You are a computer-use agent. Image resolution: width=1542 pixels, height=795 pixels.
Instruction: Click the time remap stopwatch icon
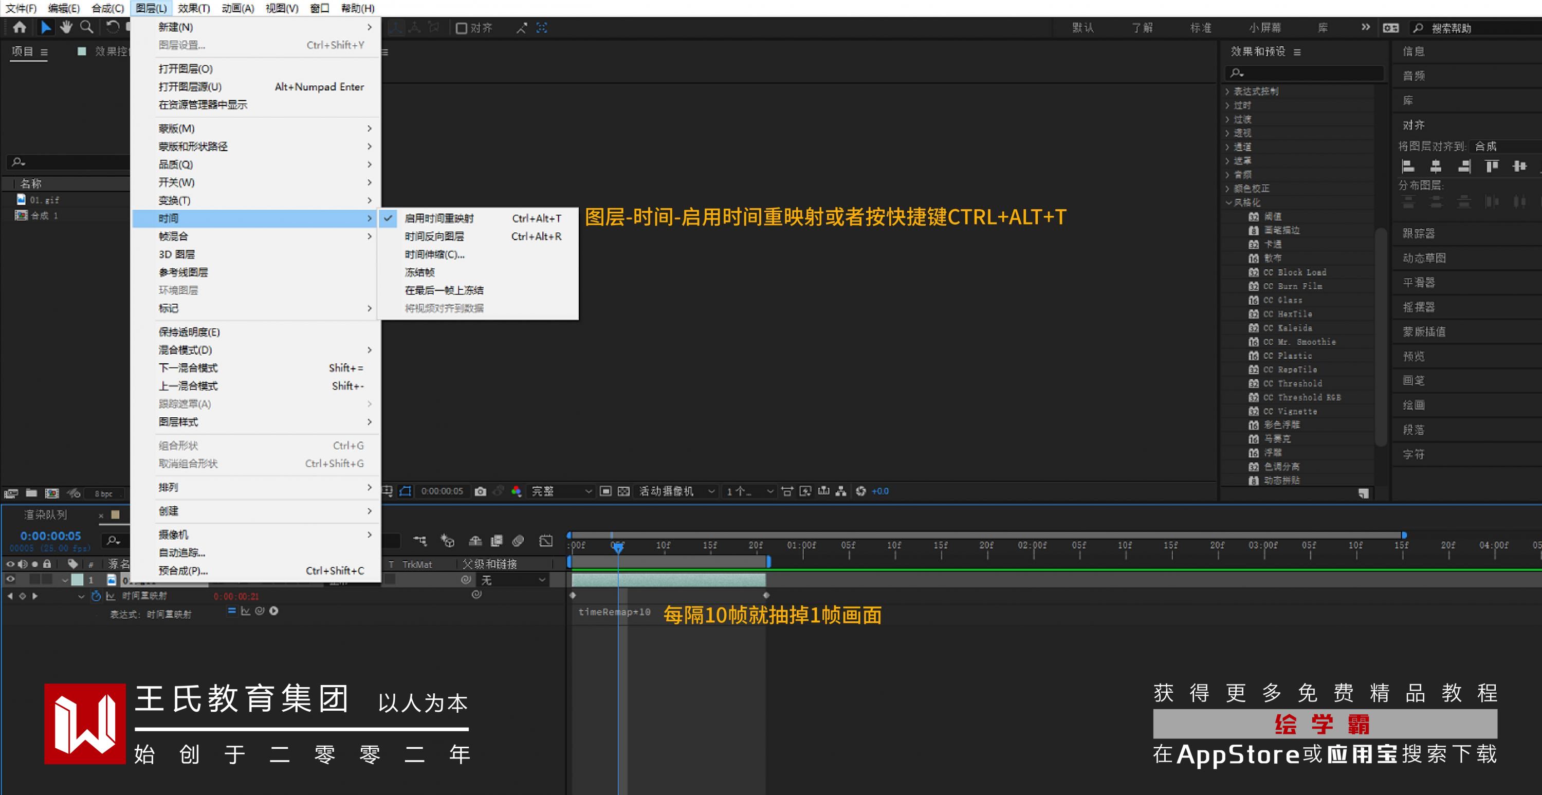pos(96,596)
